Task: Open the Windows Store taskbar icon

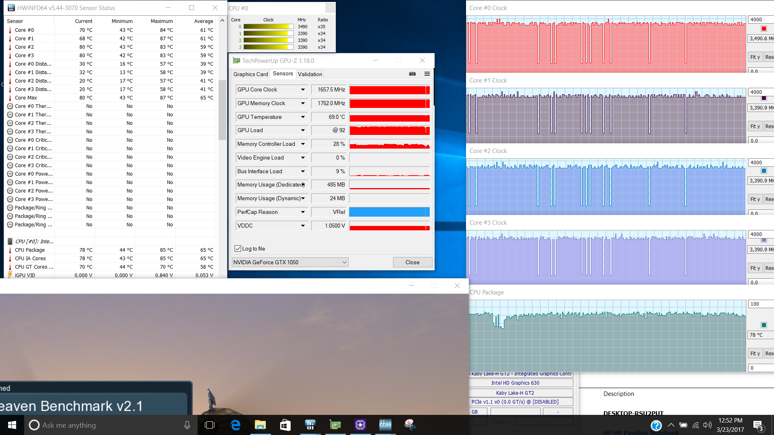Action: pyautogui.click(x=285, y=425)
